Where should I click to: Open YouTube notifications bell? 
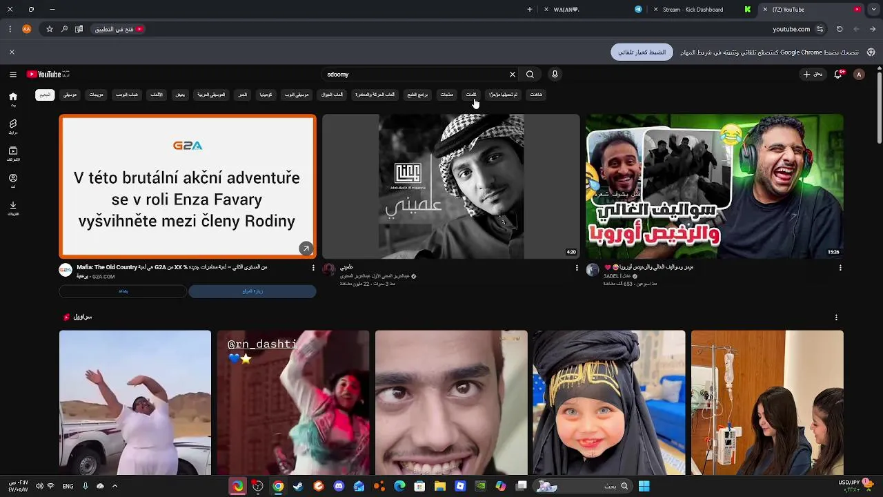[x=838, y=75]
